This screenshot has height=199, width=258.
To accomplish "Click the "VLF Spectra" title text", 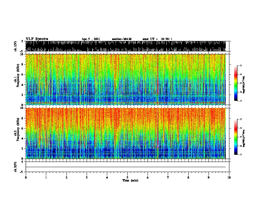I will point(37,39).
